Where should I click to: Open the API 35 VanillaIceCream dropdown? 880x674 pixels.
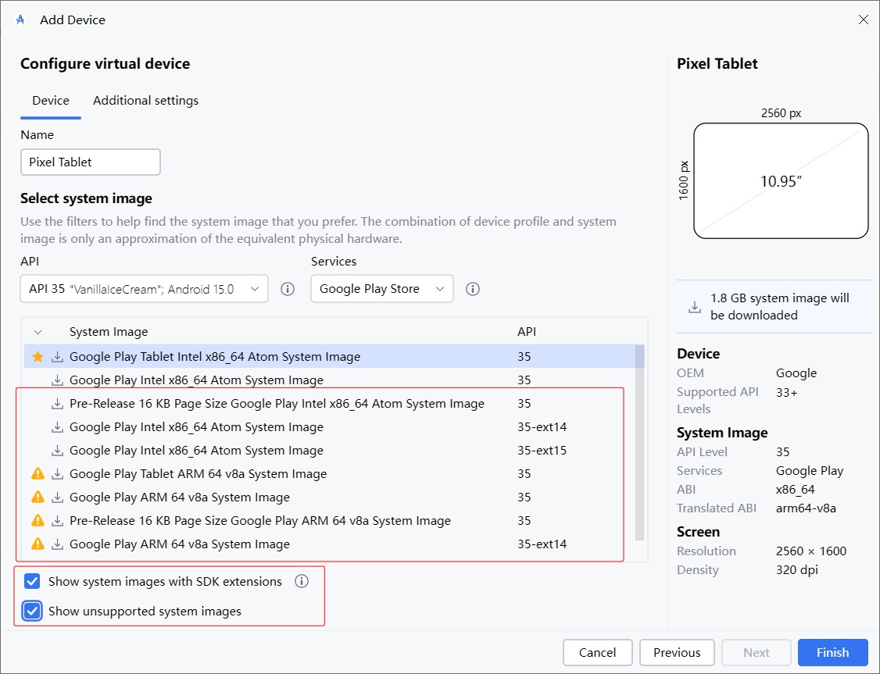[x=145, y=289]
